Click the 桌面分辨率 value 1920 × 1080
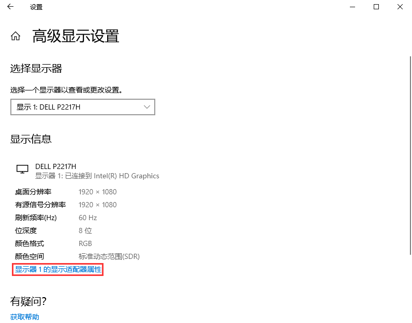The height and width of the screenshot is (323, 412). (97, 192)
